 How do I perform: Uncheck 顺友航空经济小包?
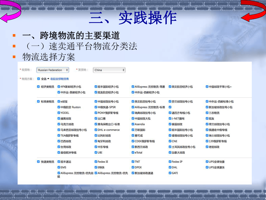tap(96, 92)
